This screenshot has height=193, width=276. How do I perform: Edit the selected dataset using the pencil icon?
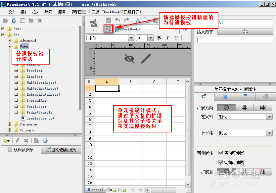(17, 140)
